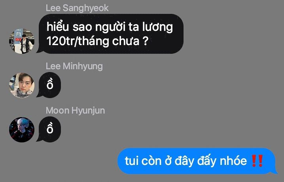Click the word "hiểu" in first message
Viewport: 284px width, 182px height.
(58, 27)
